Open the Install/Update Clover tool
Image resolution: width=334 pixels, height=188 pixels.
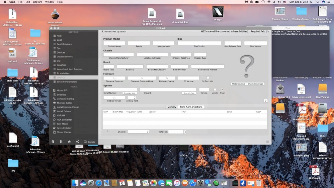pos(68,107)
